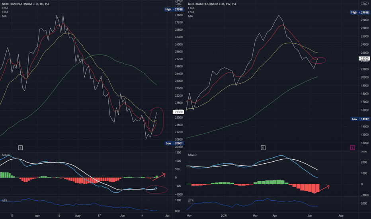Click the 22300 current price tag on the 1D chart

tap(179, 112)
